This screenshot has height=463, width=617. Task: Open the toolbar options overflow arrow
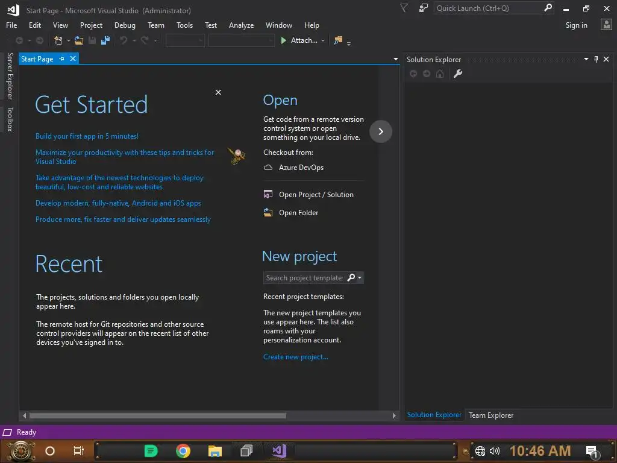[349, 43]
